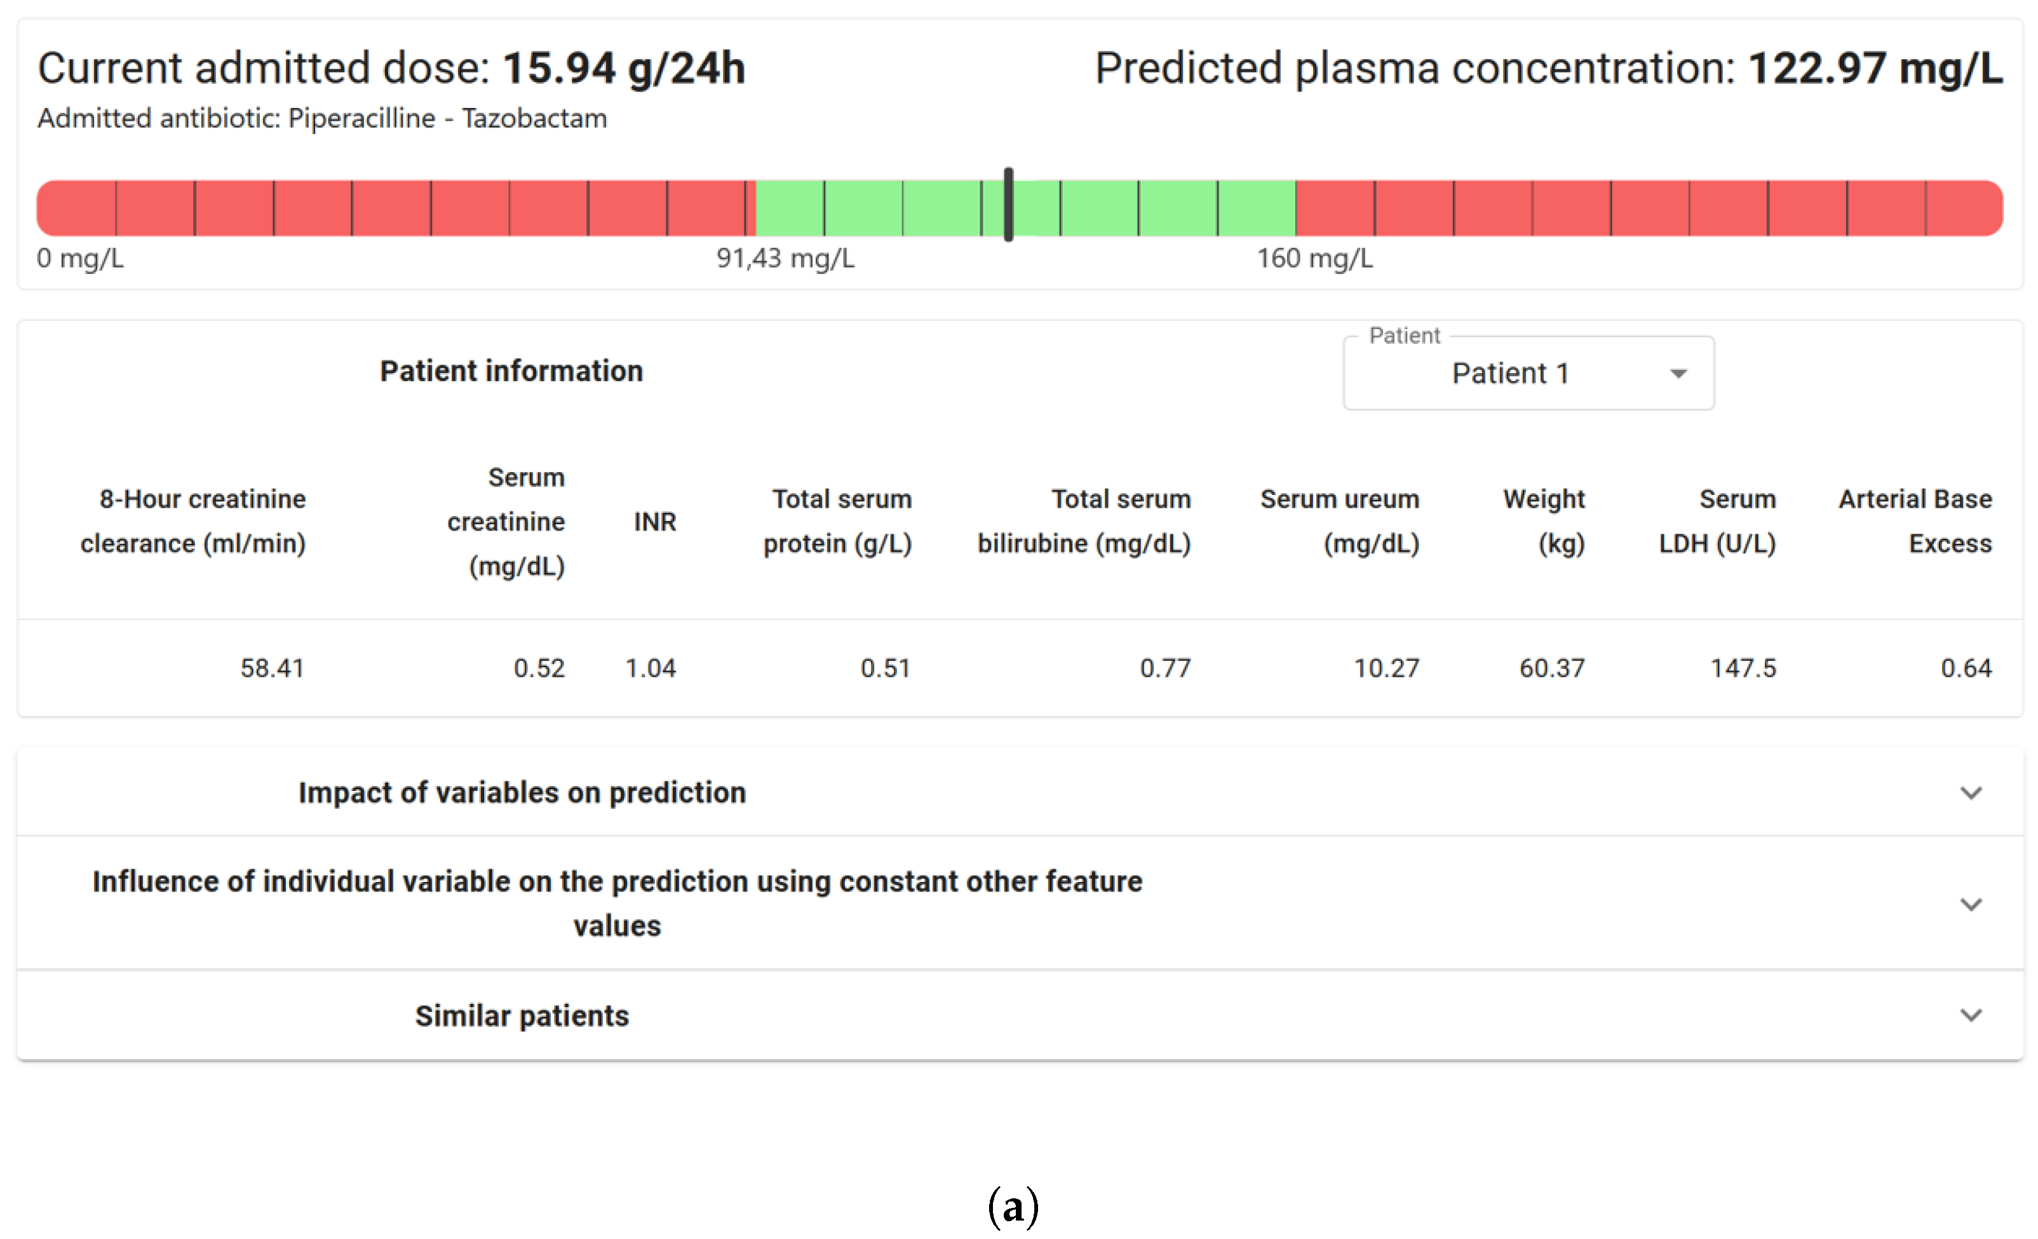This screenshot has width=2038, height=1239.
Task: Click the INR column header
Action: point(655,522)
